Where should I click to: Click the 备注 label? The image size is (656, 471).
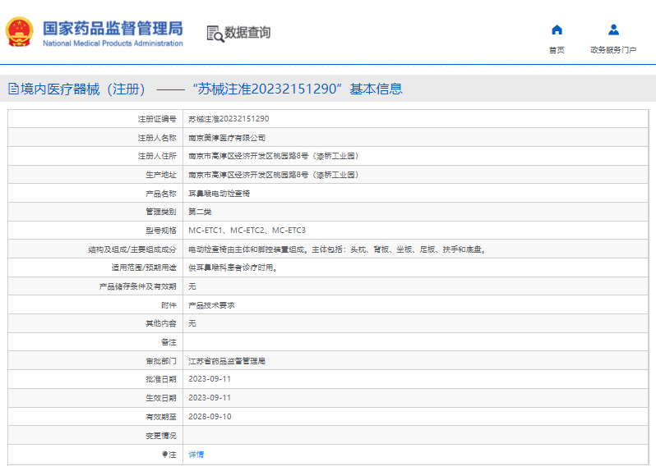(169, 342)
